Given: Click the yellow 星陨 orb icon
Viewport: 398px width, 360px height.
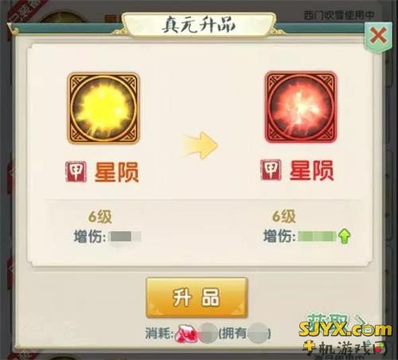Looking at the screenshot, I should pyautogui.click(x=103, y=109).
